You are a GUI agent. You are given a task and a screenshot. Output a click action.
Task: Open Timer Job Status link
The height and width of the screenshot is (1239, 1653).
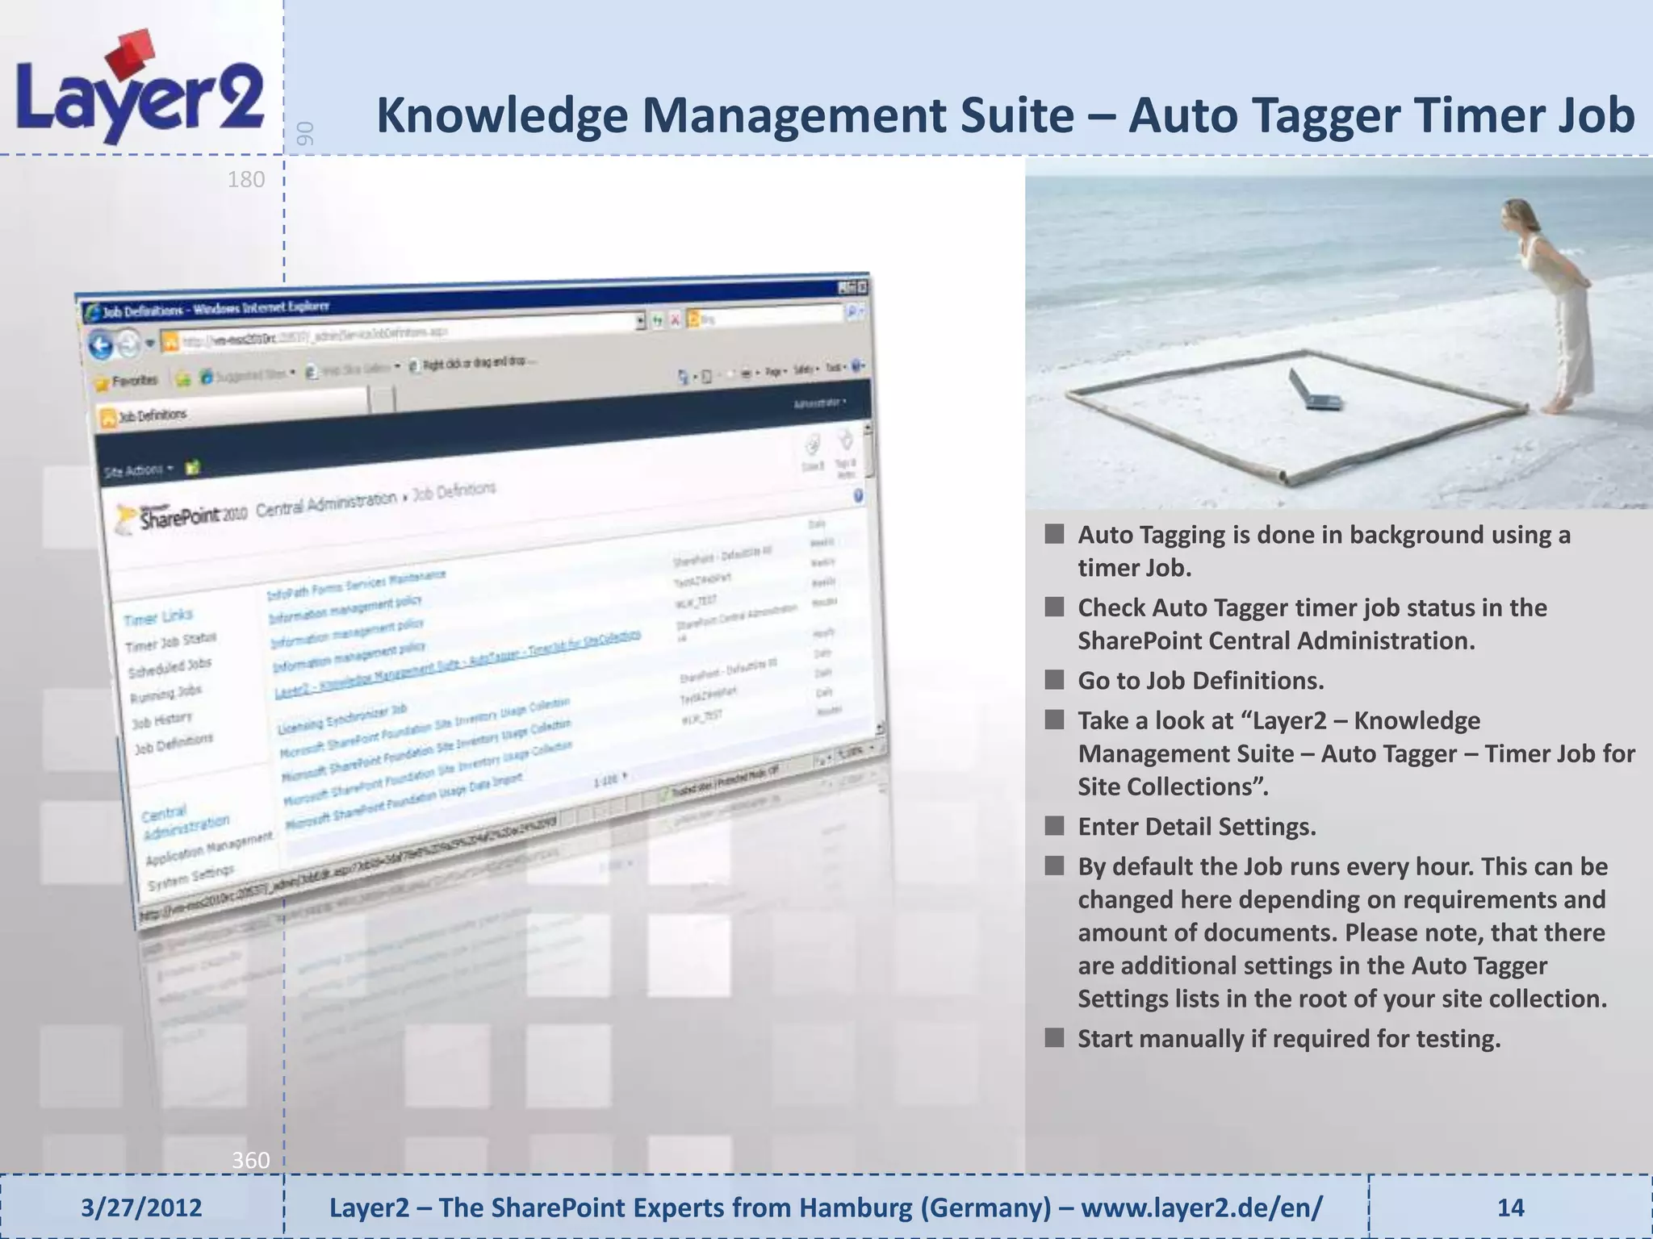tap(171, 642)
